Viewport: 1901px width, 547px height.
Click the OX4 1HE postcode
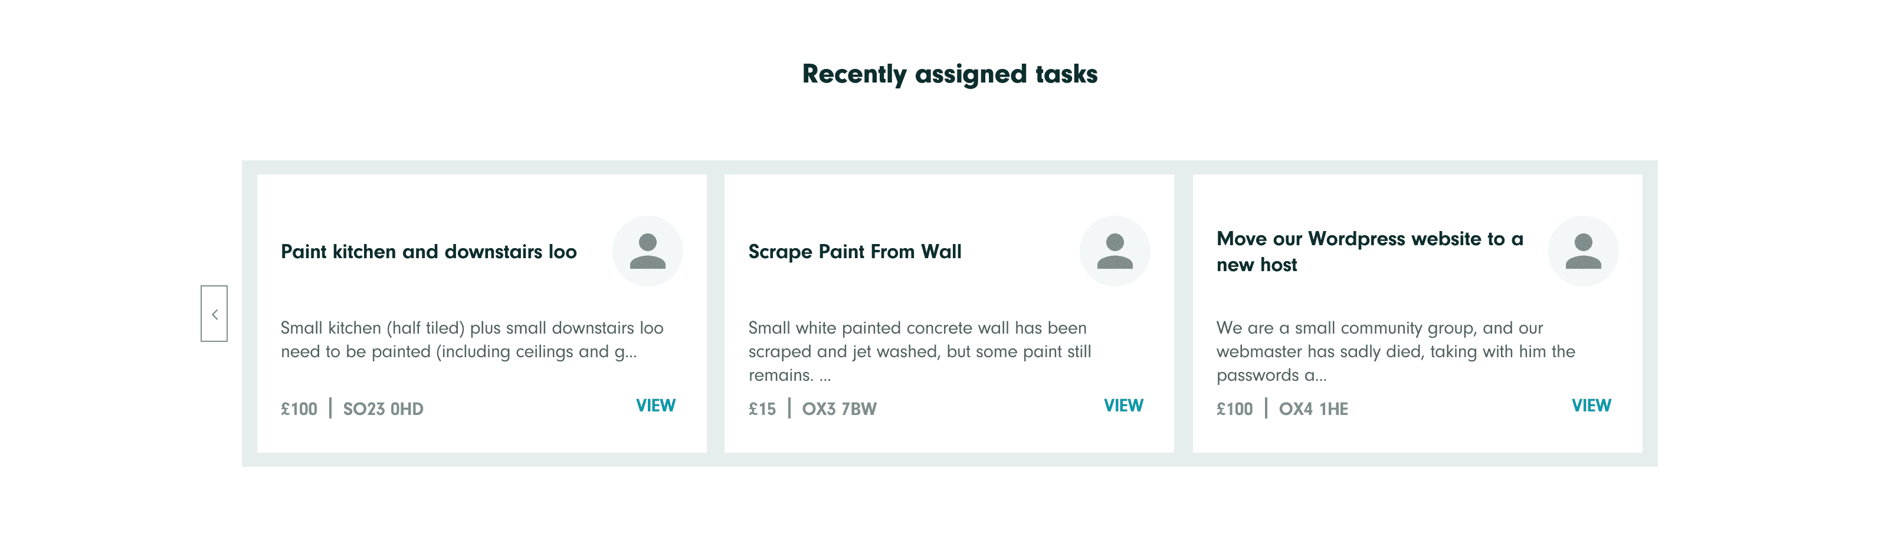(x=1313, y=408)
